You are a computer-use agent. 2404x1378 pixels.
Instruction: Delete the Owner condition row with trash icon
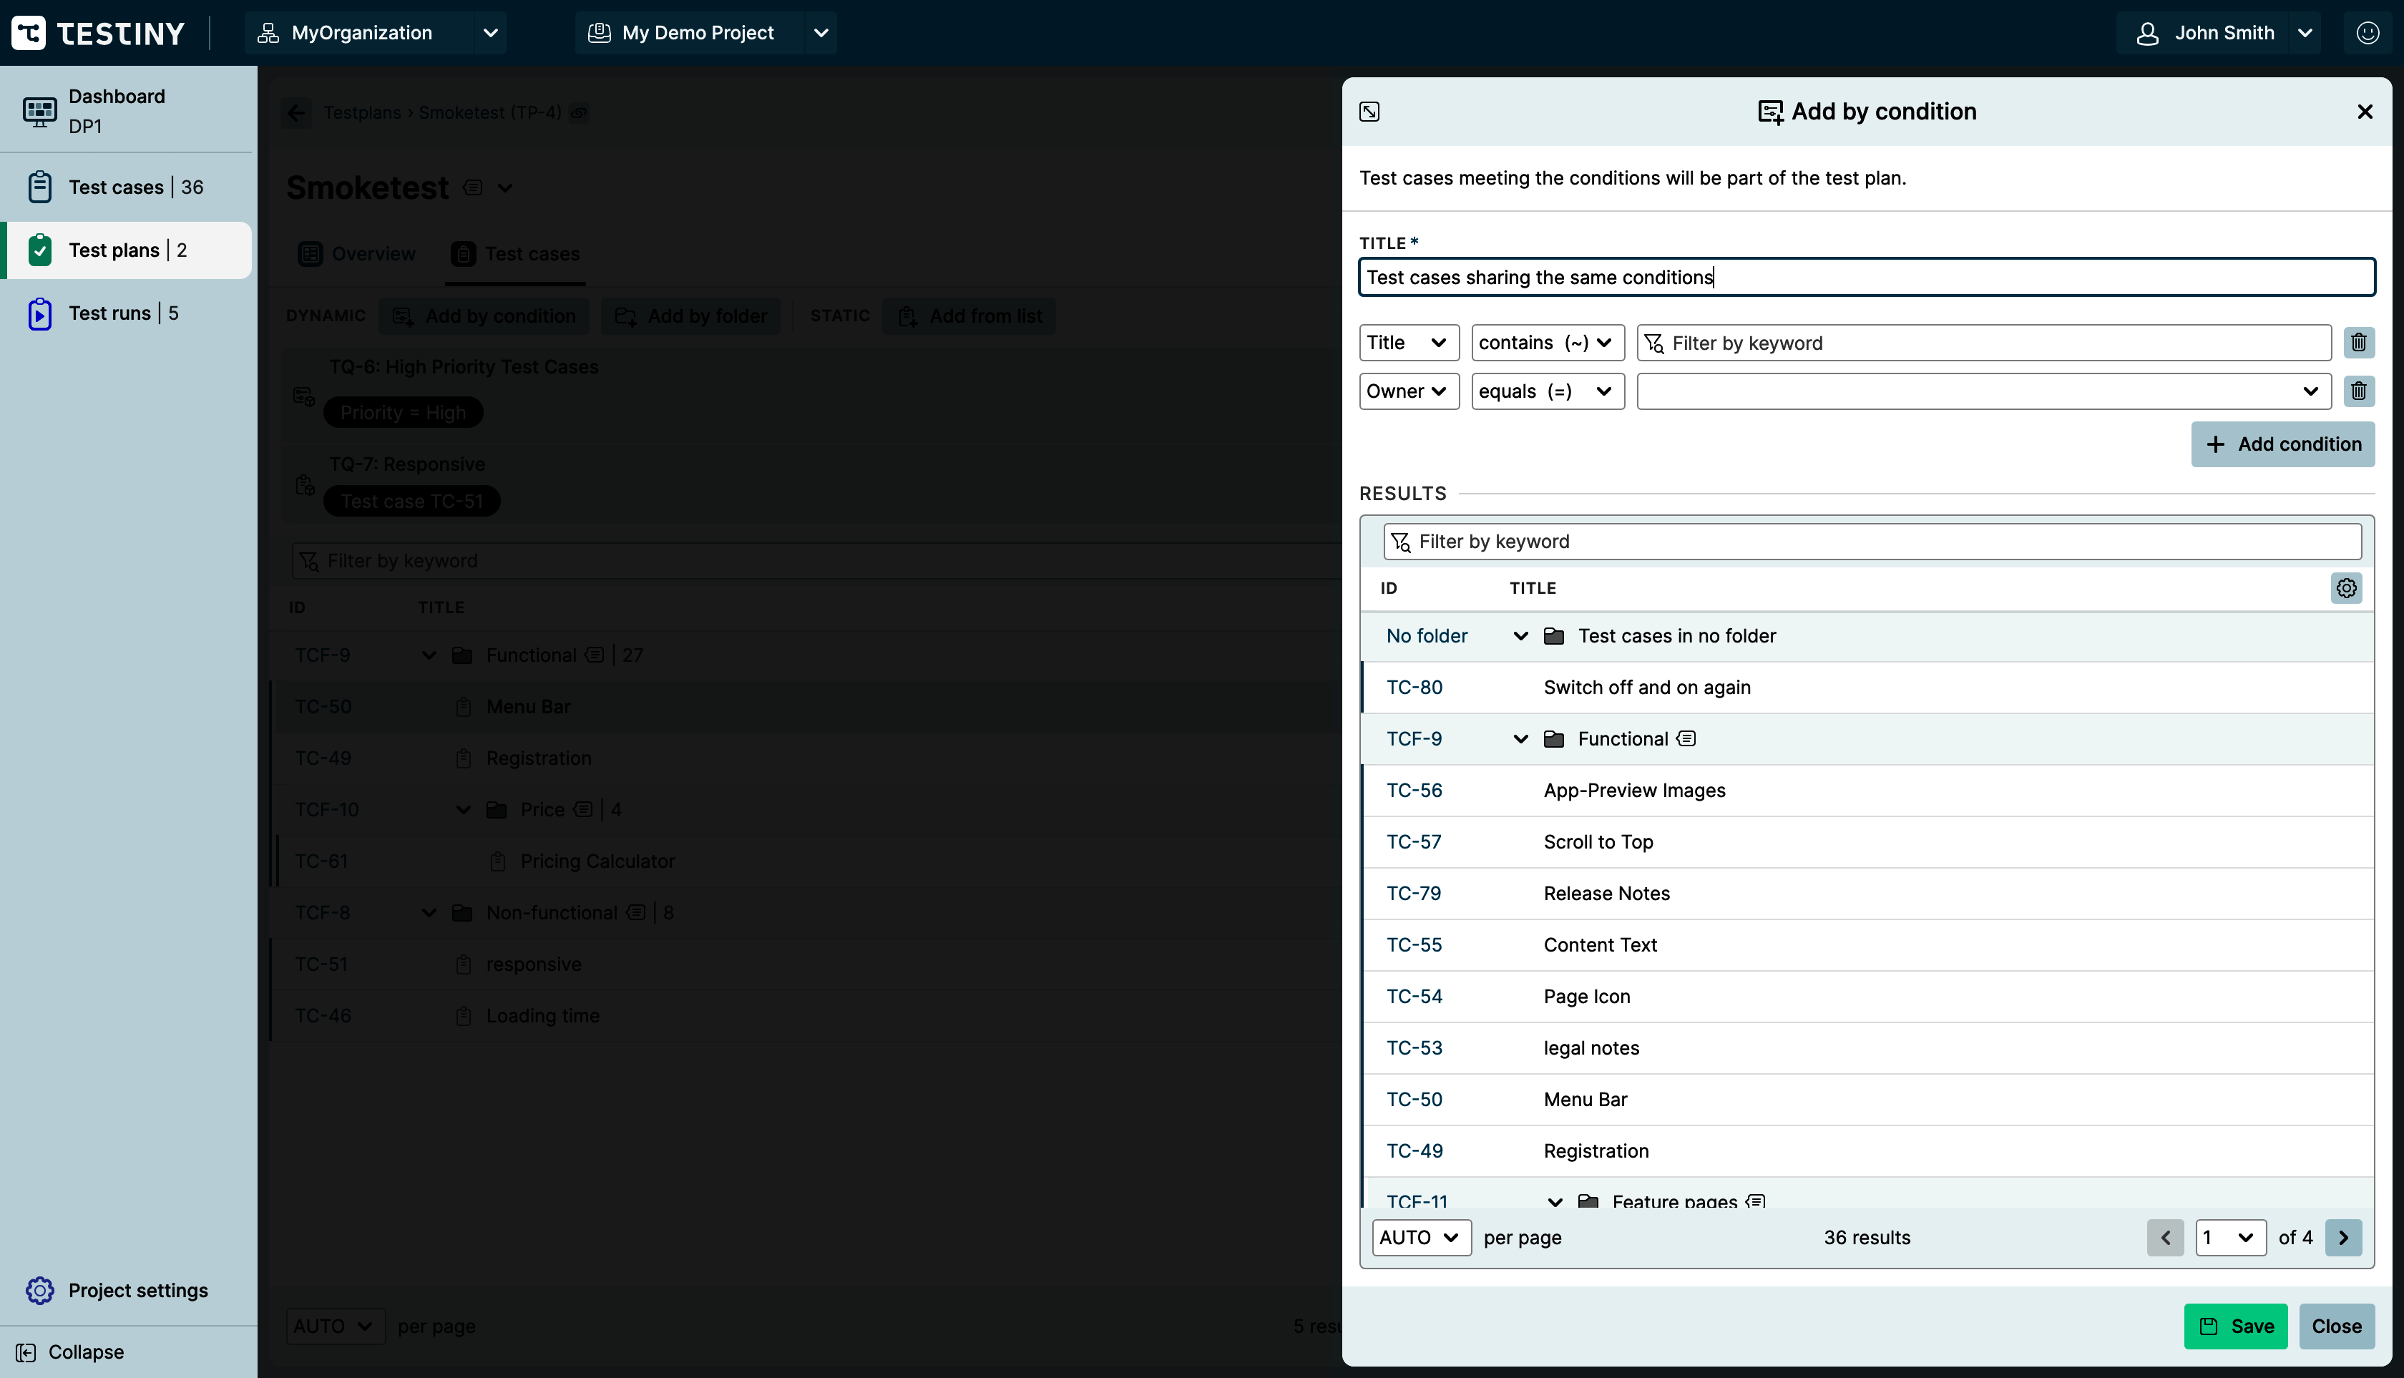tap(2359, 391)
